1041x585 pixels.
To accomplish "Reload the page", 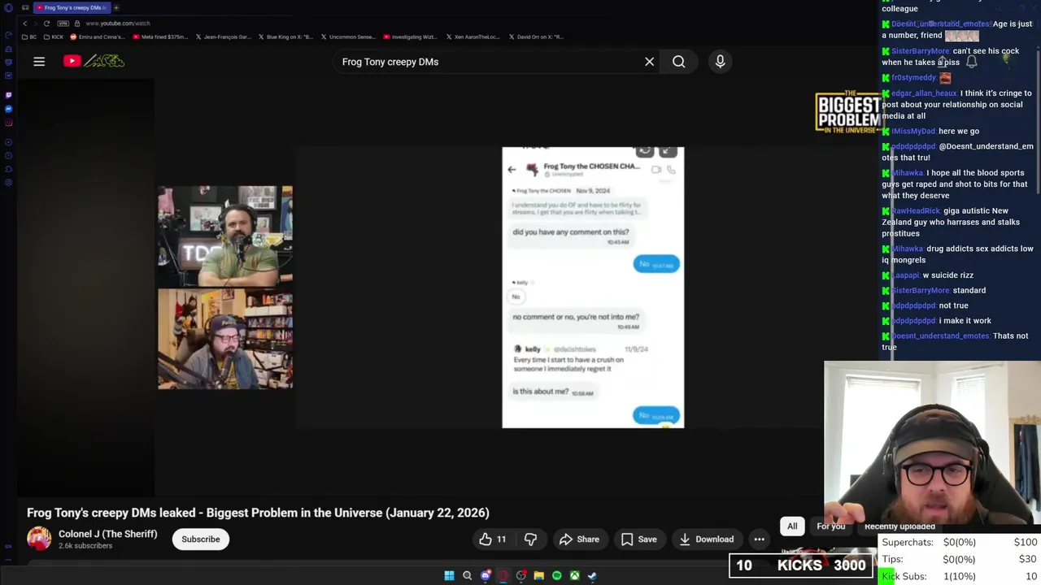I will (x=46, y=24).
